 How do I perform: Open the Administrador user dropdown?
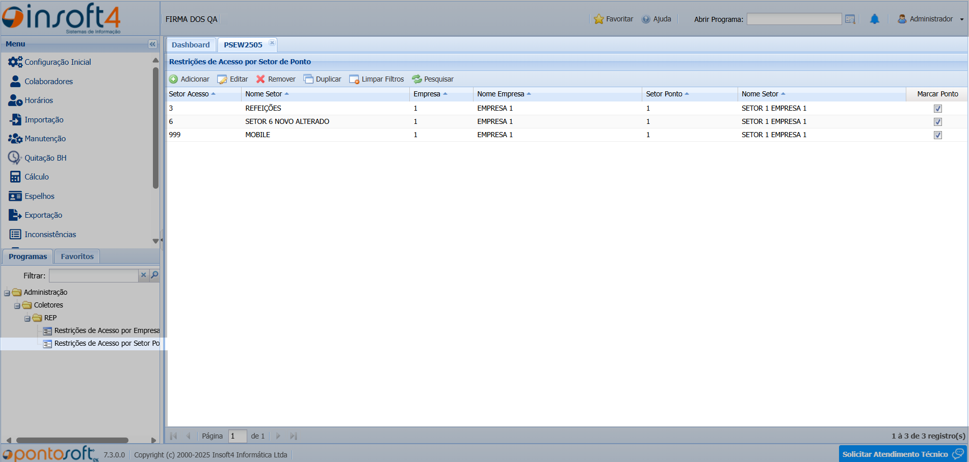tap(931, 19)
